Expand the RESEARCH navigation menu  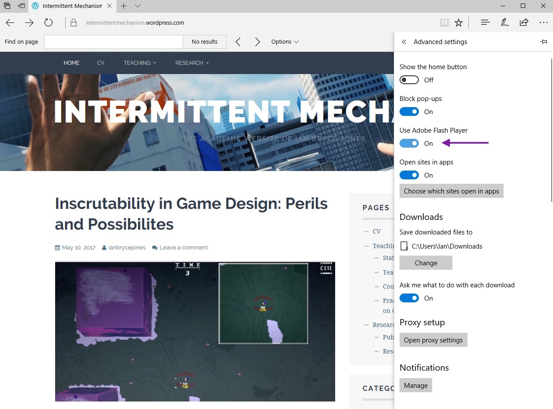point(192,63)
